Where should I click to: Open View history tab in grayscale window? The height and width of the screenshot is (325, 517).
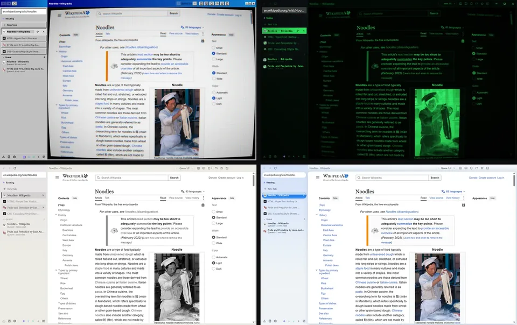pos(192,198)
